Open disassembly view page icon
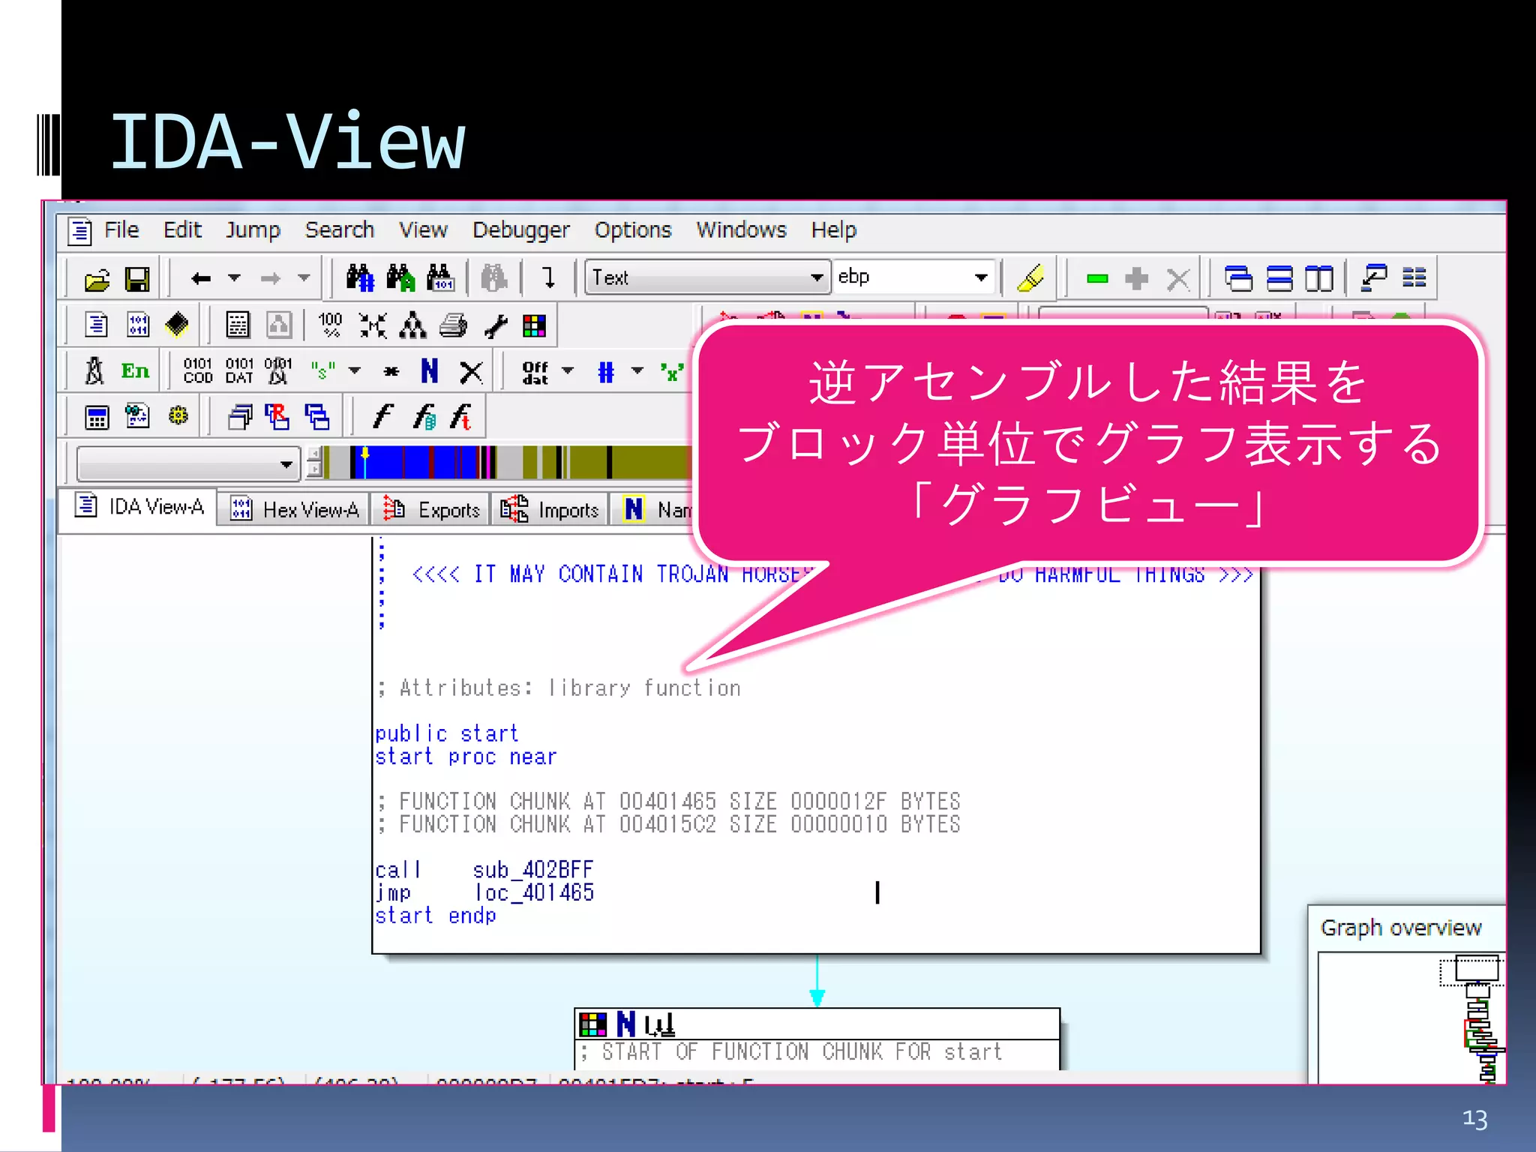 pyautogui.click(x=97, y=325)
